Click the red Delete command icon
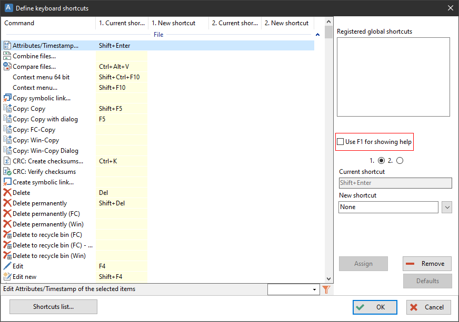Image resolution: width=459 pixels, height=322 pixels. 7,193
